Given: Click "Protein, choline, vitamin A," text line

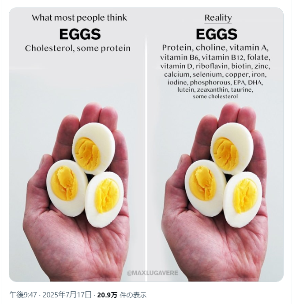Looking at the screenshot, I should click(x=215, y=48).
